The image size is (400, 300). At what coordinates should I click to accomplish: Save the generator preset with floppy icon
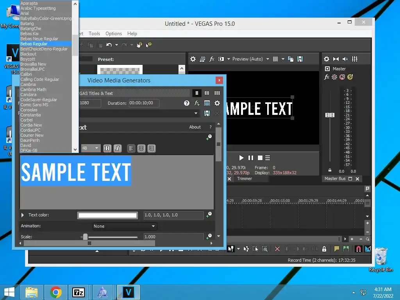pos(207,113)
